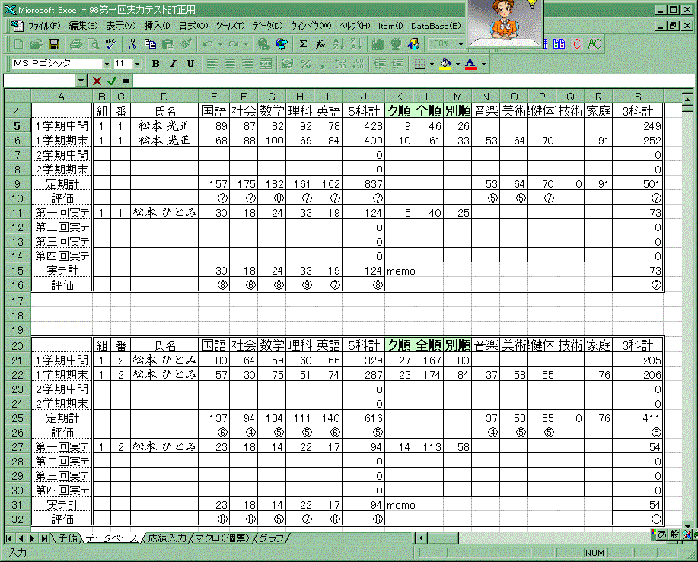Toggle Italic formatting
This screenshot has width=698, height=562.
click(173, 64)
